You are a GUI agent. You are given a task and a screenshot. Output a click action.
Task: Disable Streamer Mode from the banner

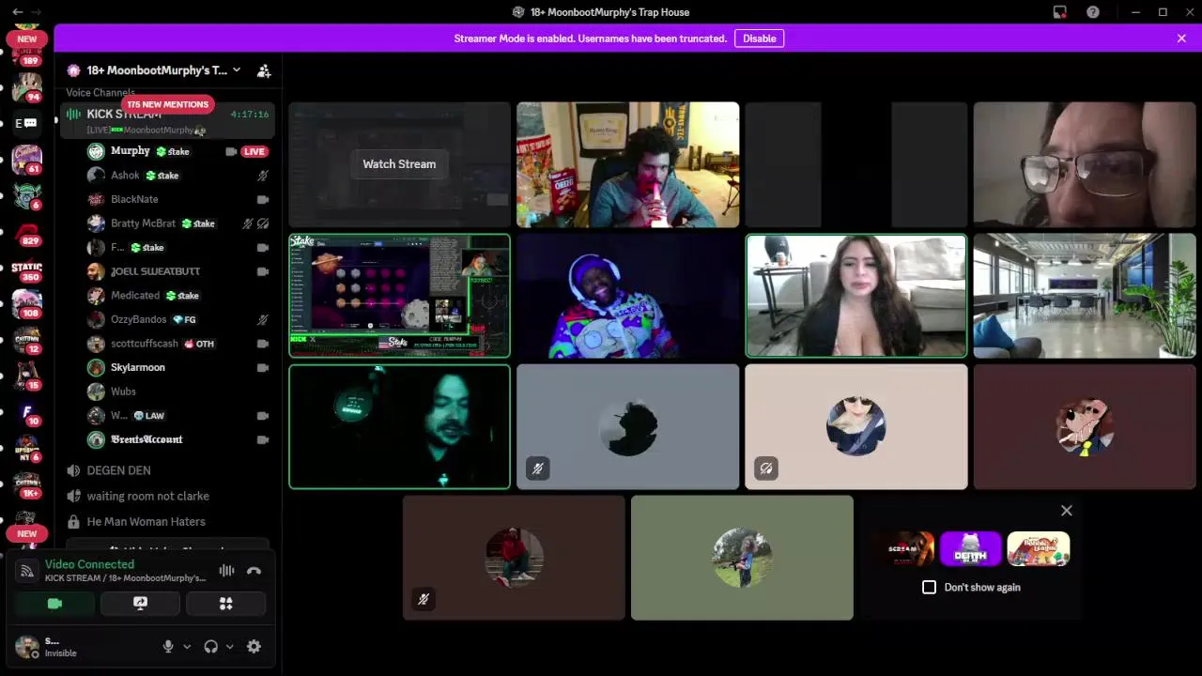[760, 38]
